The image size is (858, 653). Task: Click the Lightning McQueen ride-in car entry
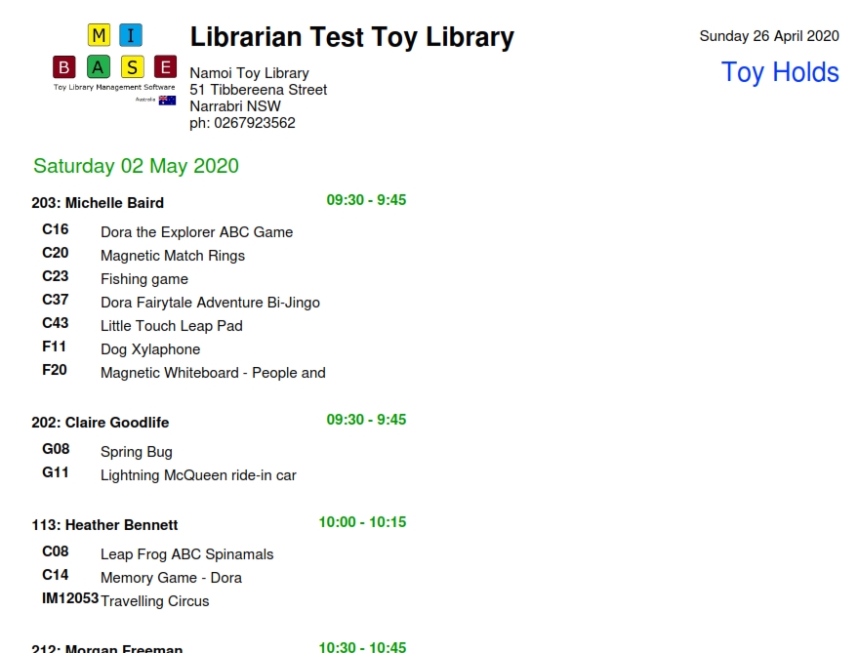(198, 475)
